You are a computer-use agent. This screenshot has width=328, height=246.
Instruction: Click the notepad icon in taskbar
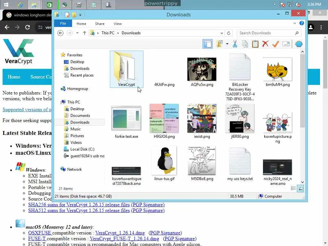click(94, 4)
